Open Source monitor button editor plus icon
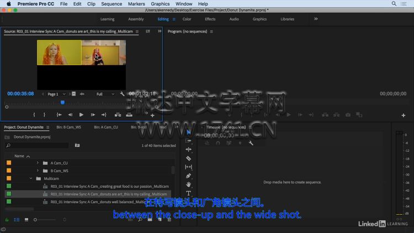Viewport: 414px width, 233px height. point(152,115)
